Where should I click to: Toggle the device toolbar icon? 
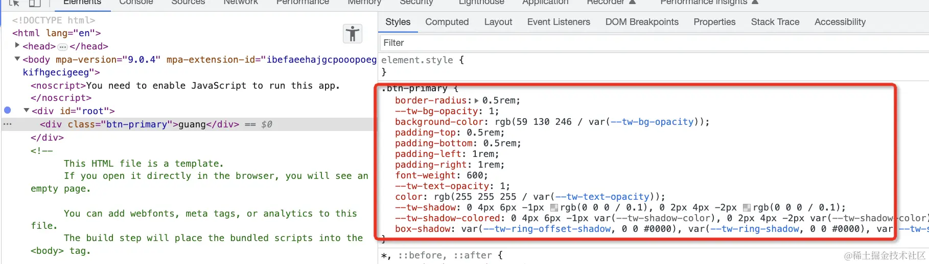coord(35,3)
